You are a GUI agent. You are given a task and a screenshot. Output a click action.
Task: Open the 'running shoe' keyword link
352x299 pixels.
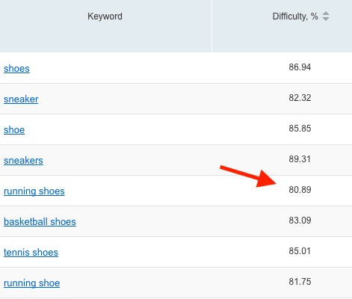31,283
